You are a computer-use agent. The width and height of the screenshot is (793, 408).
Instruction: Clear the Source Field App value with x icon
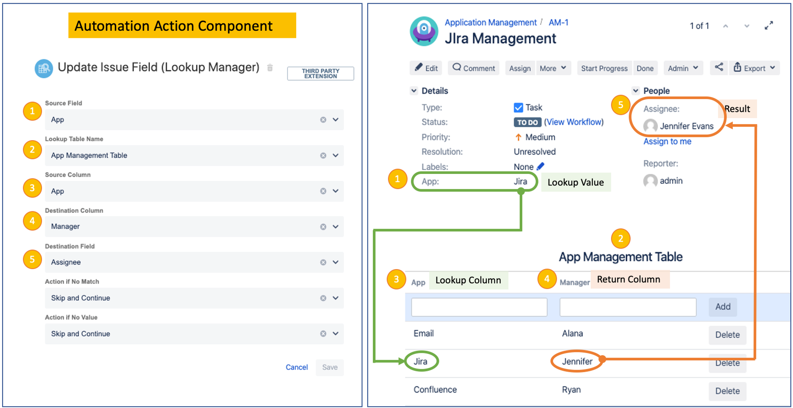[x=323, y=120]
